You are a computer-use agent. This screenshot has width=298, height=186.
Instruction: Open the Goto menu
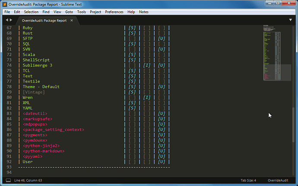[69, 12]
